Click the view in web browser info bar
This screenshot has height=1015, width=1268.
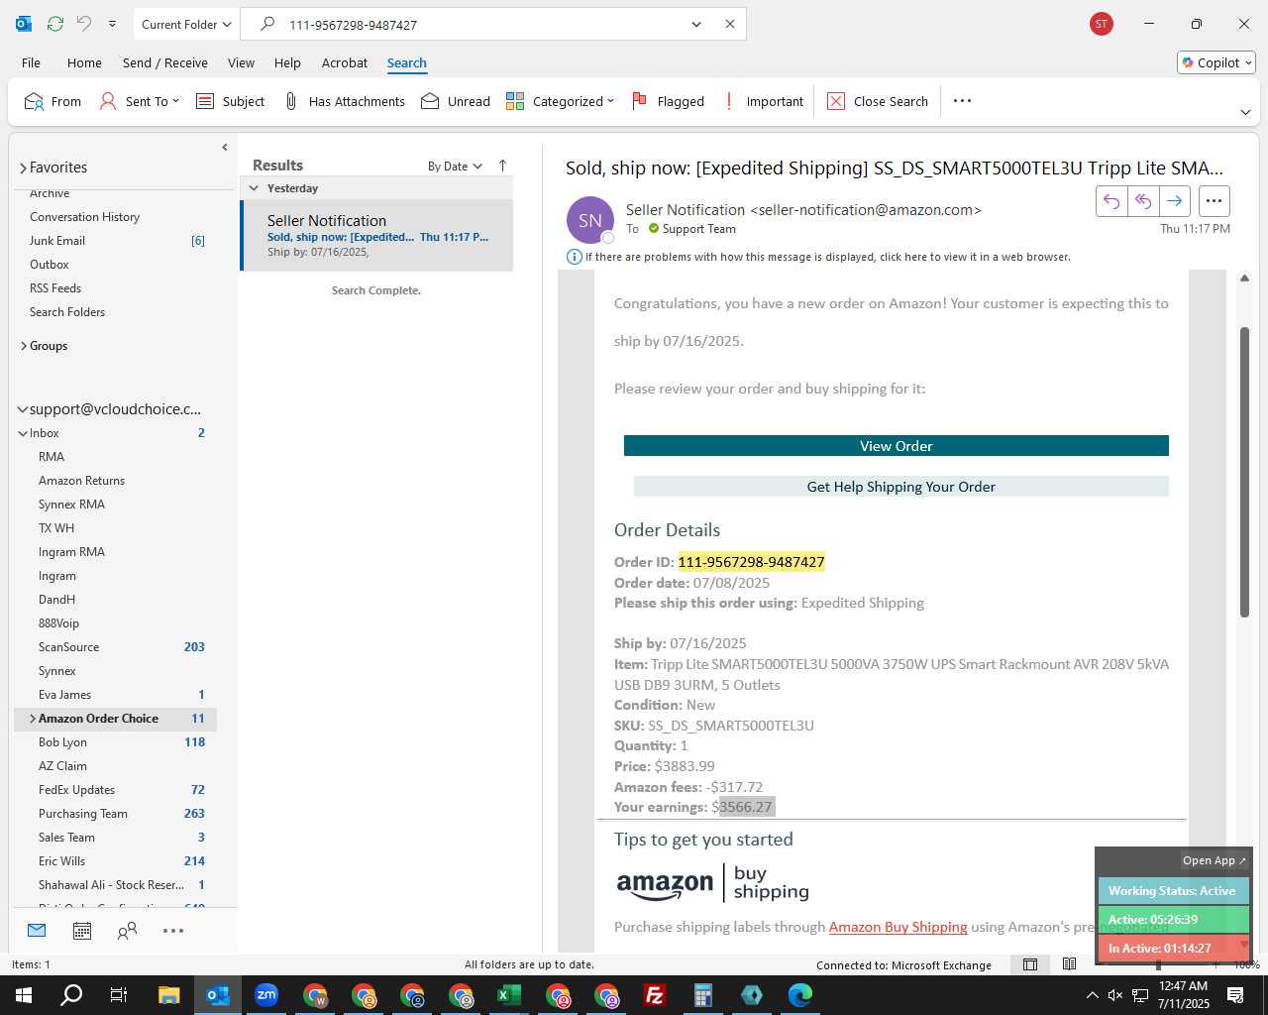818,257
